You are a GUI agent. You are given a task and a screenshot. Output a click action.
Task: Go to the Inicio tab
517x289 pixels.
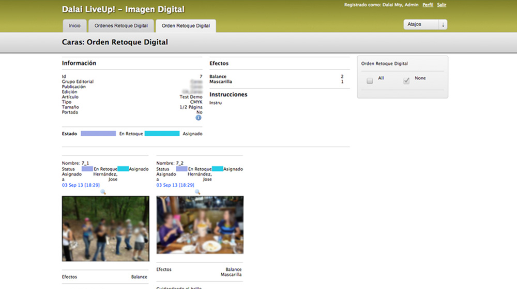click(74, 26)
